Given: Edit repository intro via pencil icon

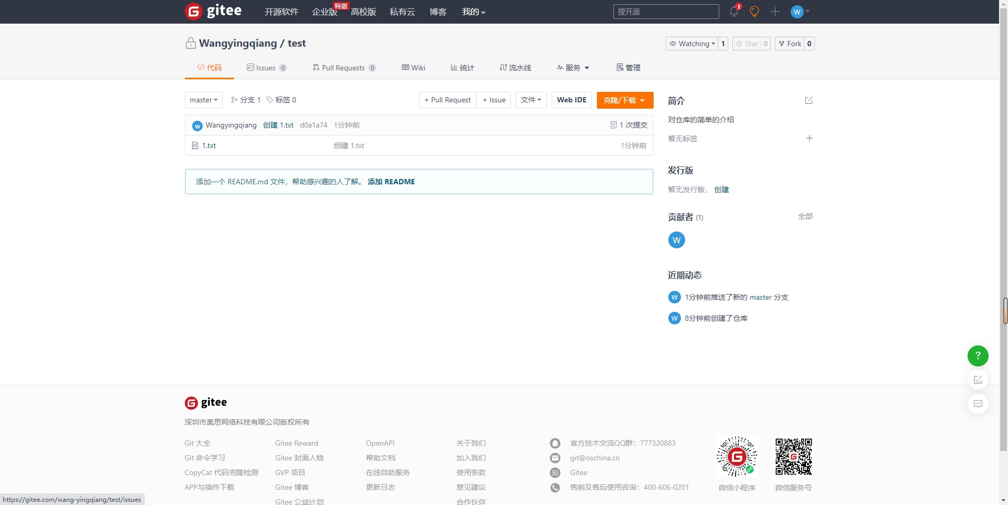Looking at the screenshot, I should pos(808,100).
